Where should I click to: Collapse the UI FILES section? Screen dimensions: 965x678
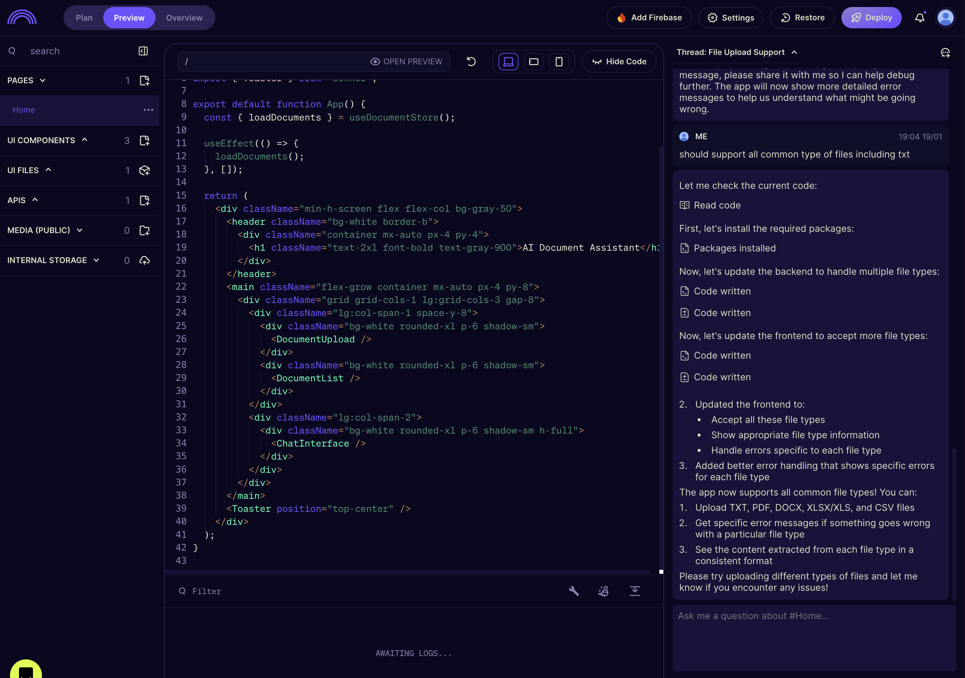point(48,170)
